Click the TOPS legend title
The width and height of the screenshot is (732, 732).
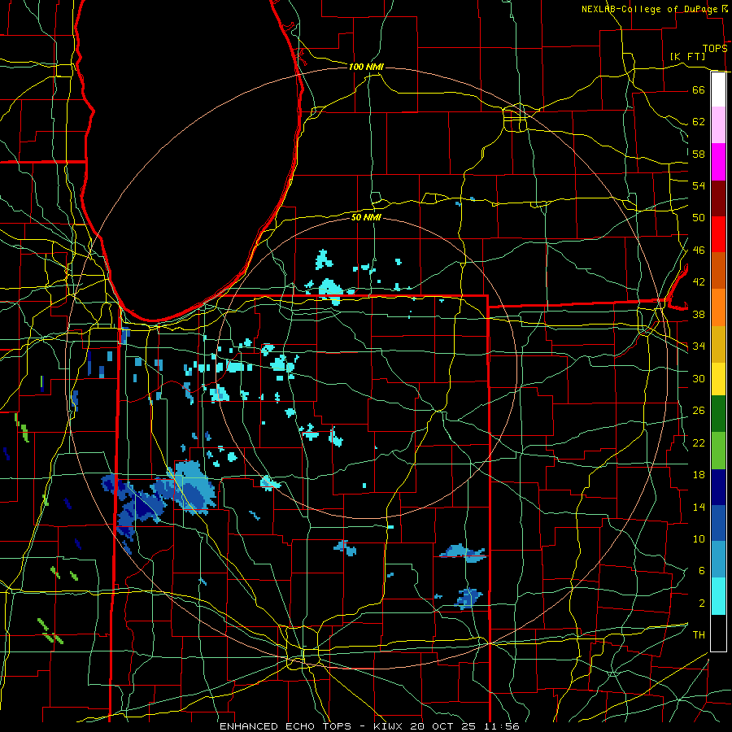click(715, 49)
